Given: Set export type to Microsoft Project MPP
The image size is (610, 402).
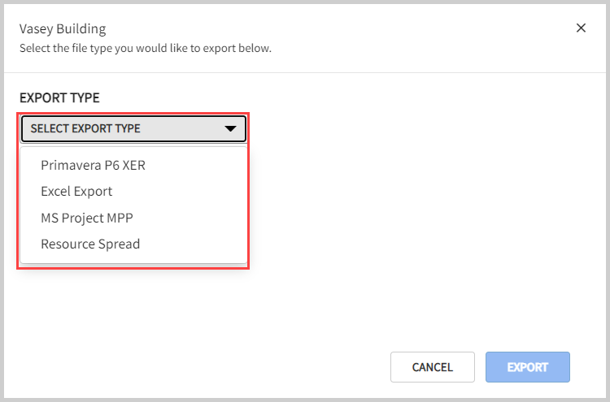Looking at the screenshot, I should tap(87, 218).
